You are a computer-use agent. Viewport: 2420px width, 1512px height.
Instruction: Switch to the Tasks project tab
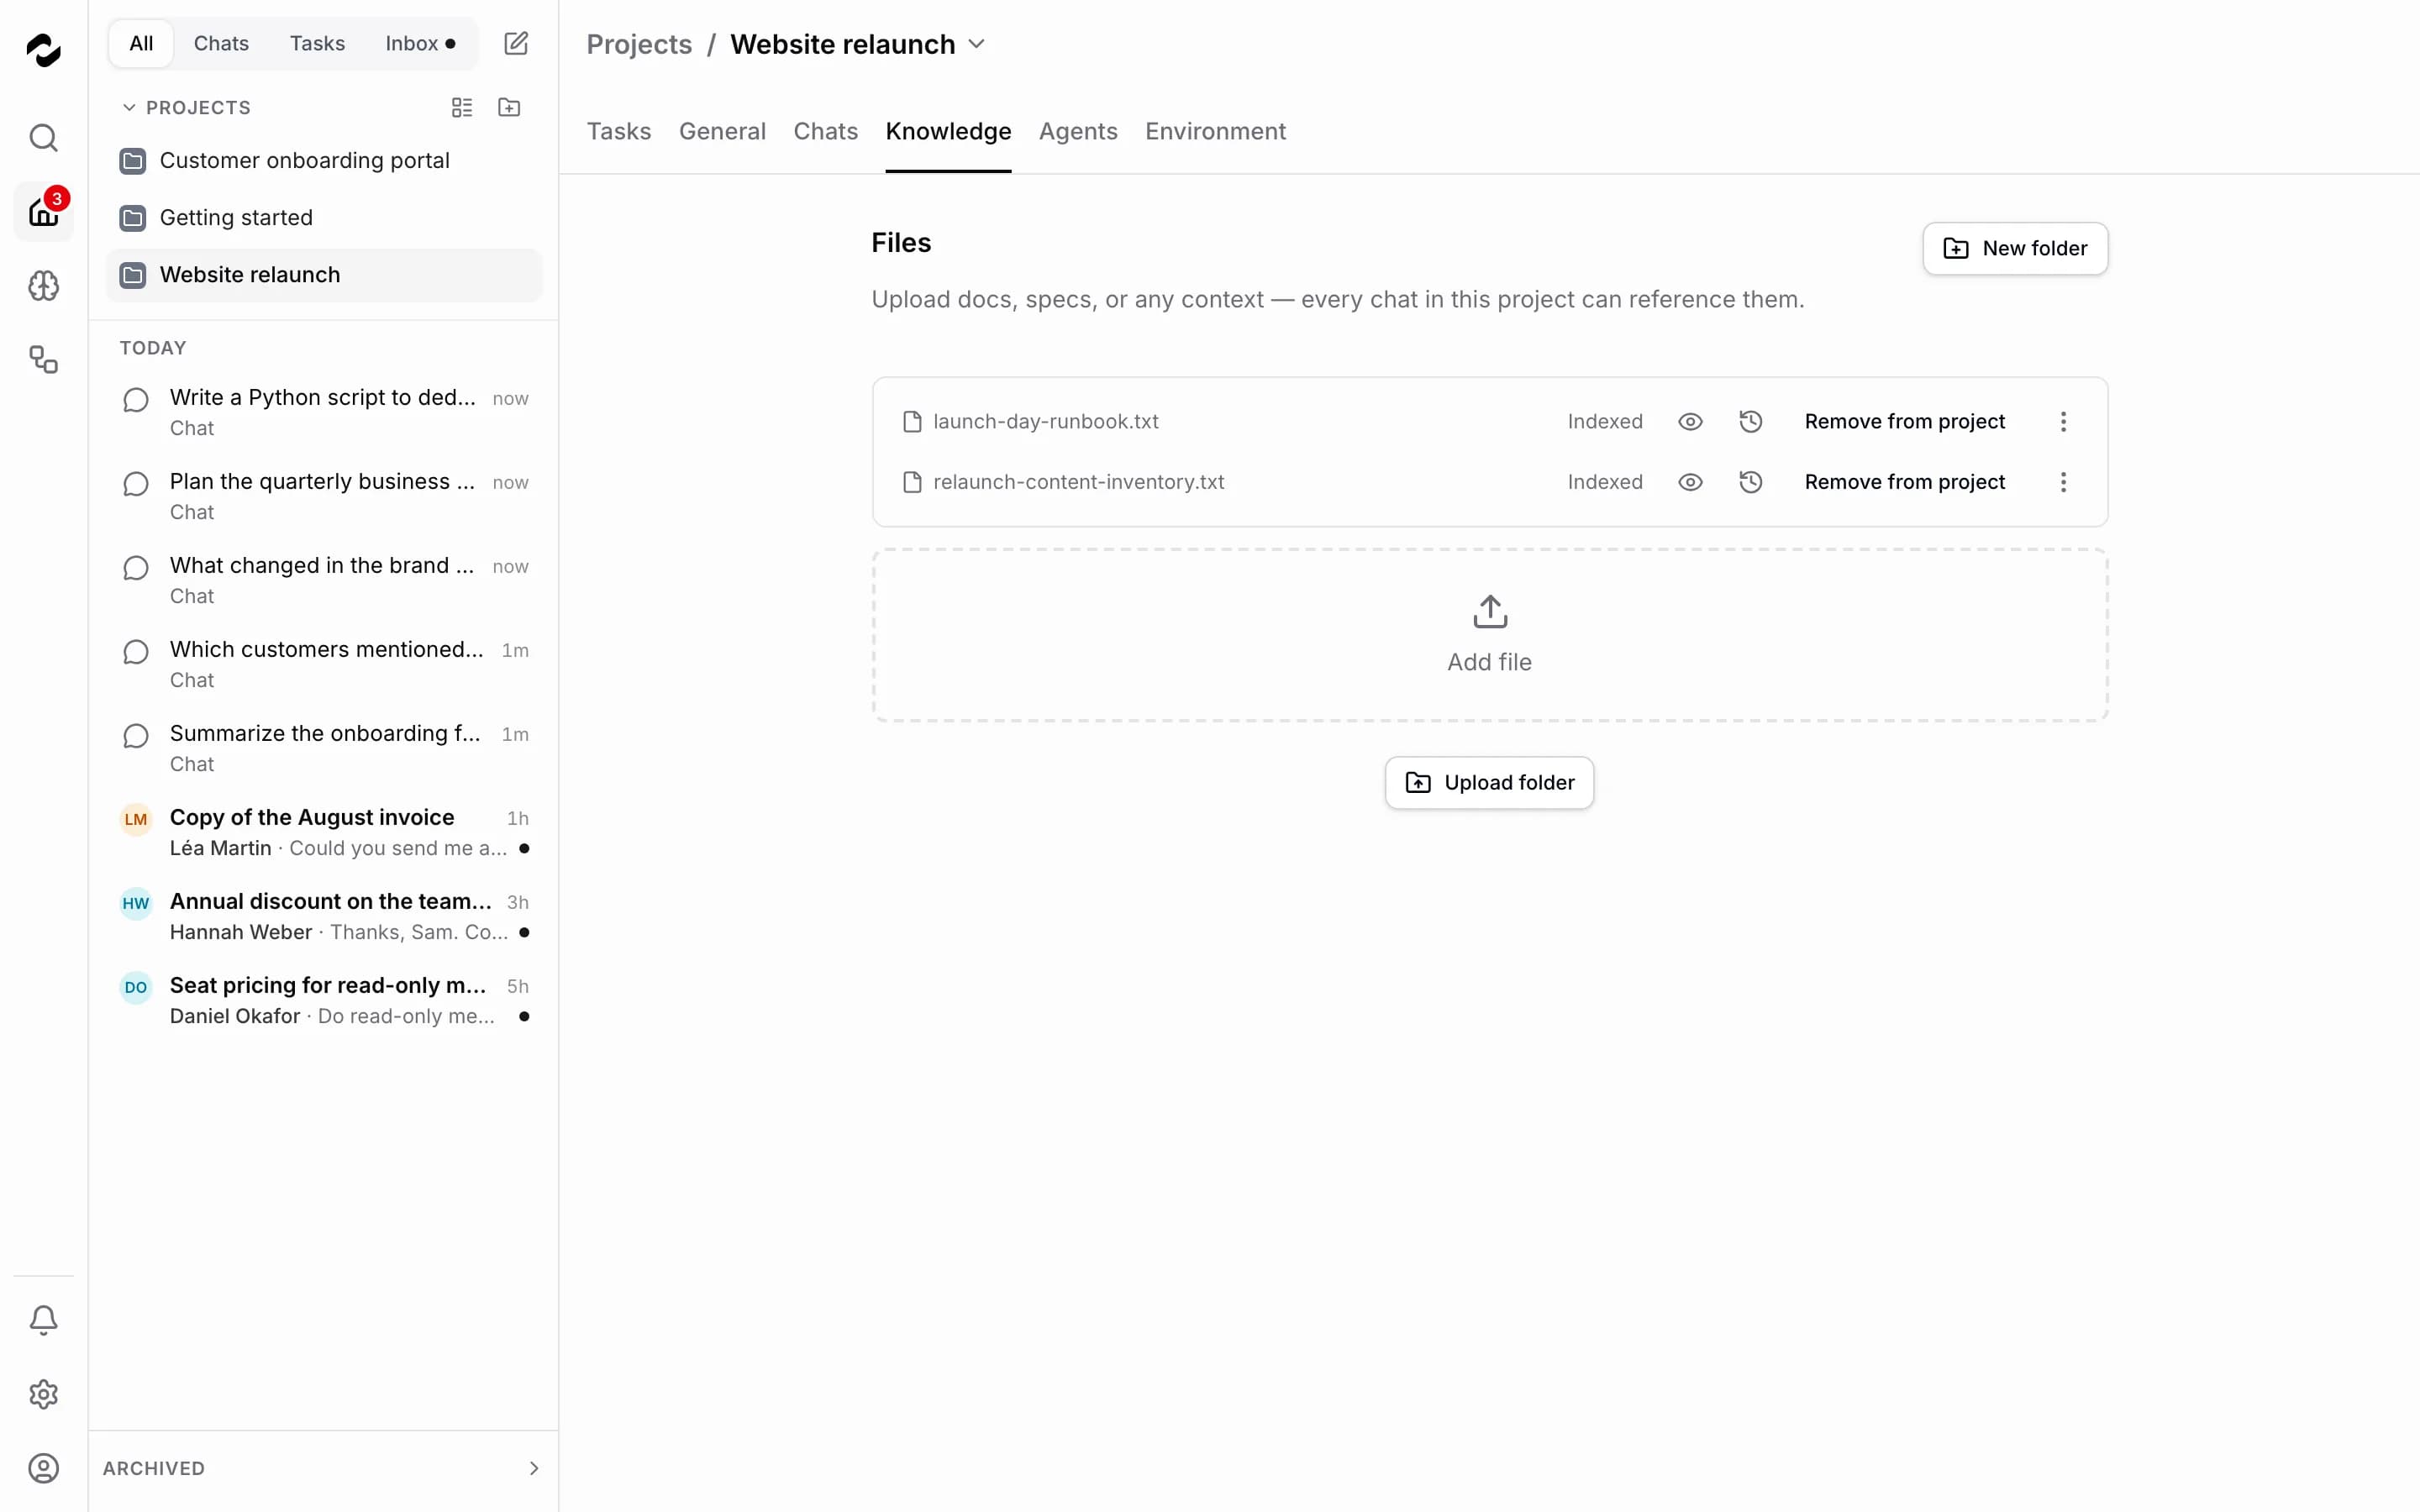click(619, 131)
